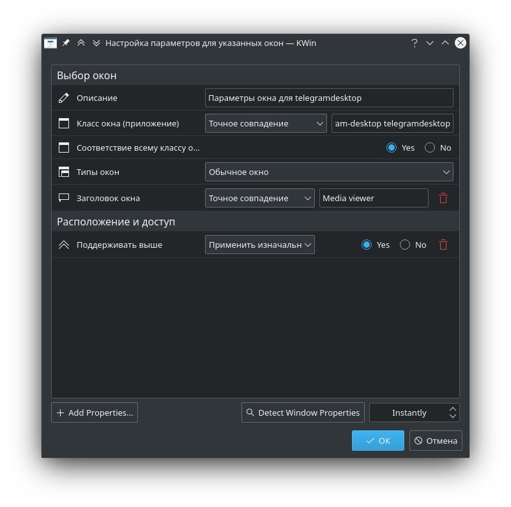Click the Add Properties... button
The height and width of the screenshot is (507, 511).
[95, 412]
